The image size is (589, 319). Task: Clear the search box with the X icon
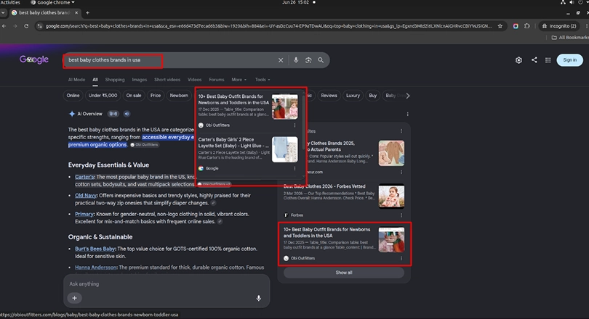click(281, 60)
